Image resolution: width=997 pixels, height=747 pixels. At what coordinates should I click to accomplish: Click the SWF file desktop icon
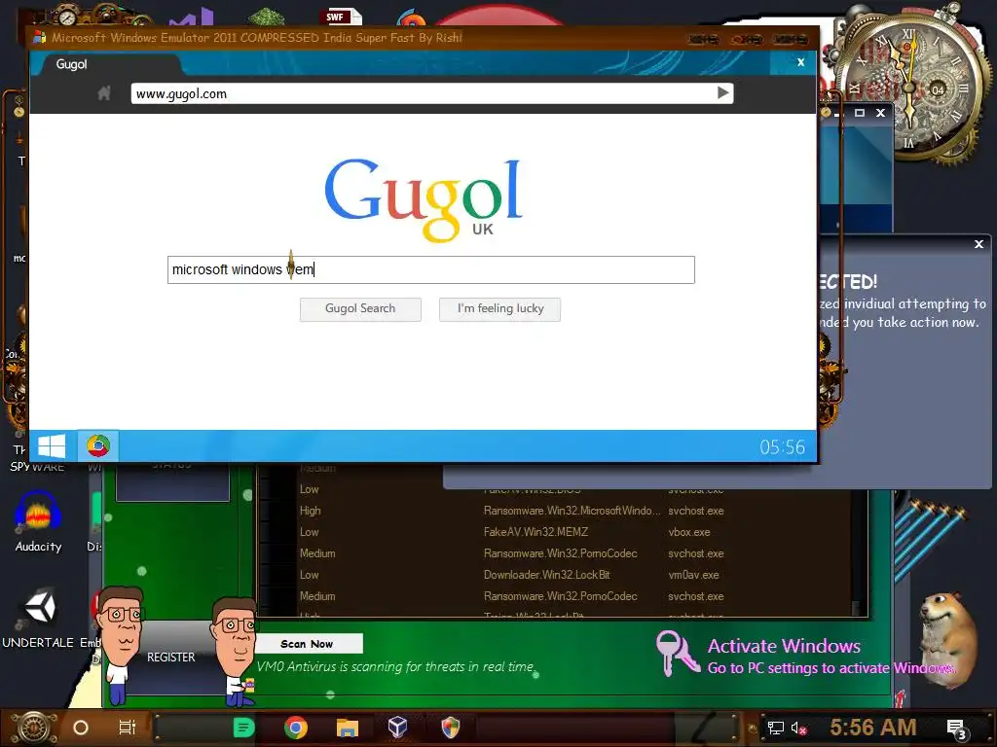pyautogui.click(x=342, y=17)
